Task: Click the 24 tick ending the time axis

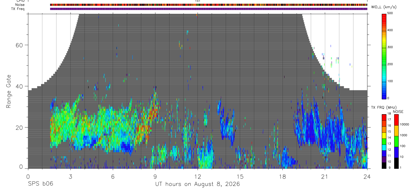Action: [367, 177]
